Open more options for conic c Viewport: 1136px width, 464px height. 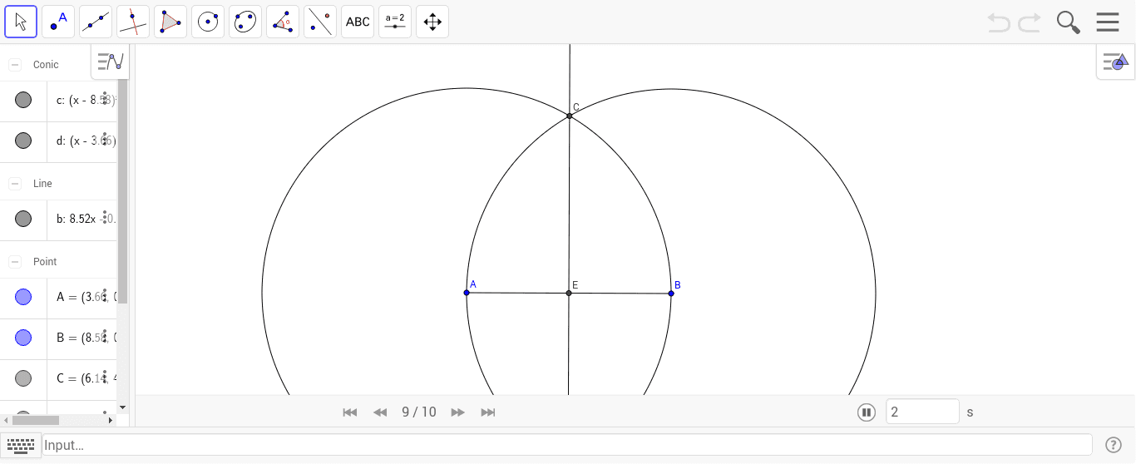coord(105,99)
